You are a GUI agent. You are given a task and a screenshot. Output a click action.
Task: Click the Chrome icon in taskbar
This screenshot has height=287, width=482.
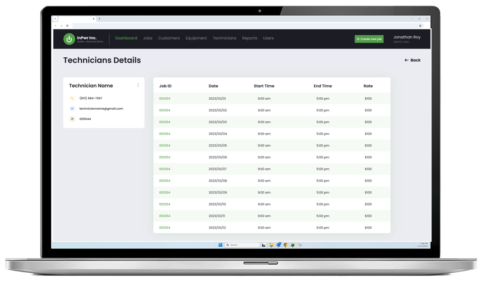click(286, 245)
